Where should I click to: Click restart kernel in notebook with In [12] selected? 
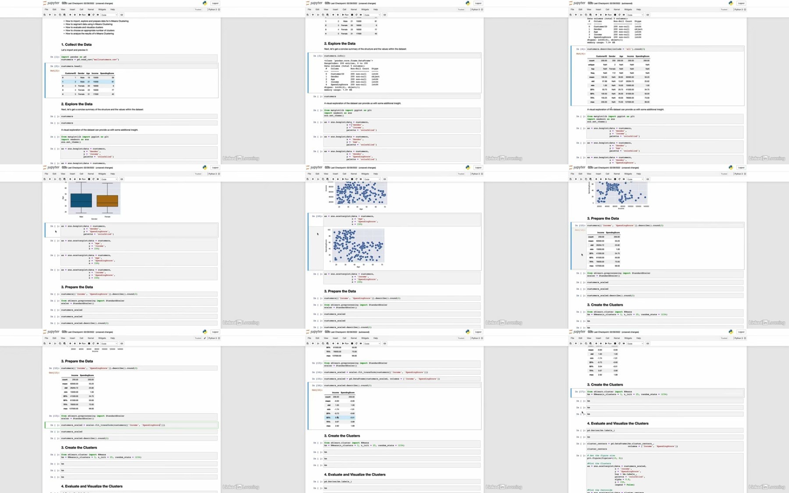click(x=619, y=179)
